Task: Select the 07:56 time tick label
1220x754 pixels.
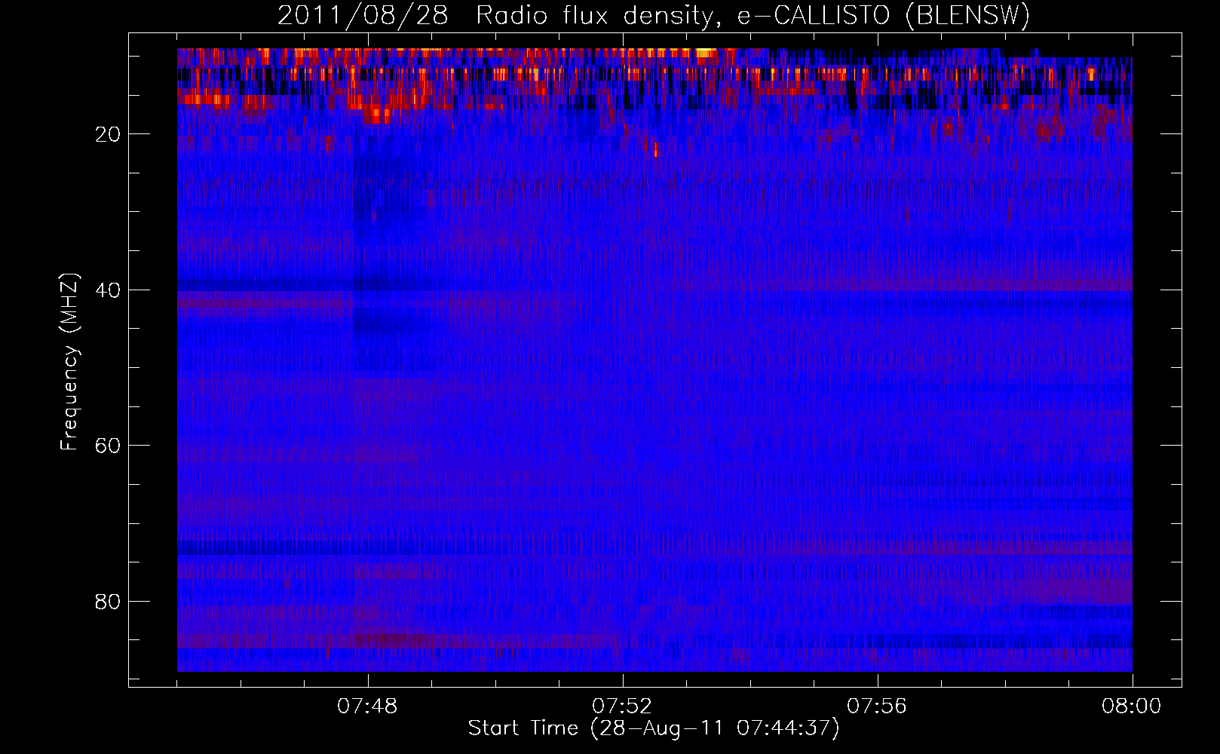Action: (877, 706)
